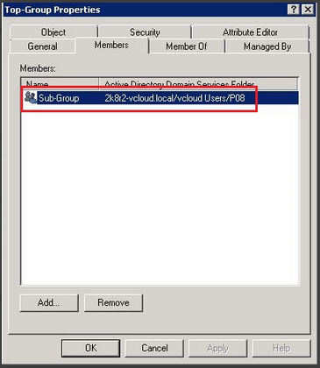Screen dimensions: 320x368
Task: Sort by Active Directory Domain Services Folder column
Action: pos(198,84)
